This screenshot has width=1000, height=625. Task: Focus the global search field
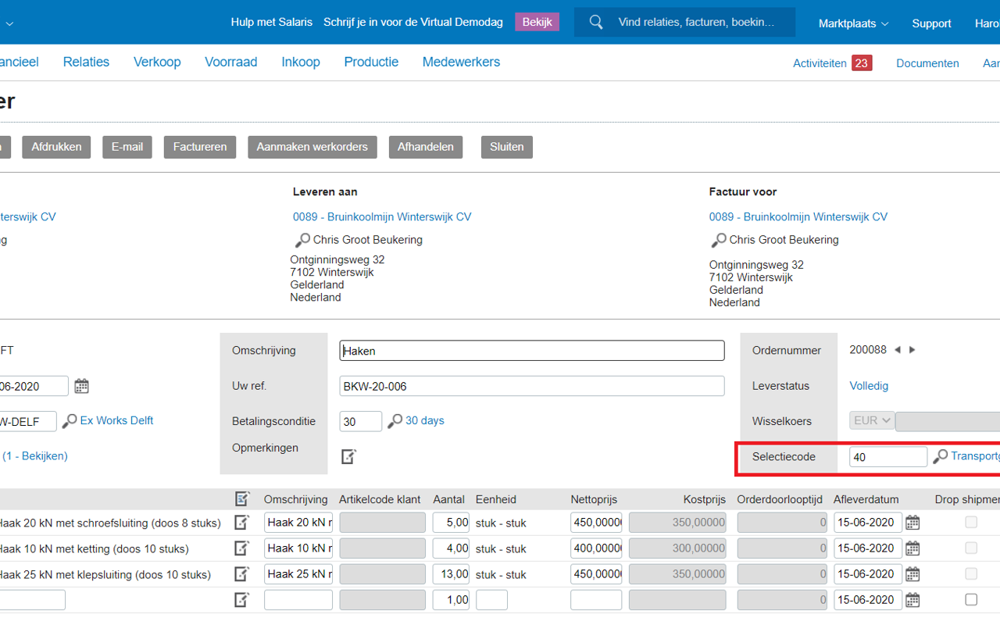(x=685, y=23)
